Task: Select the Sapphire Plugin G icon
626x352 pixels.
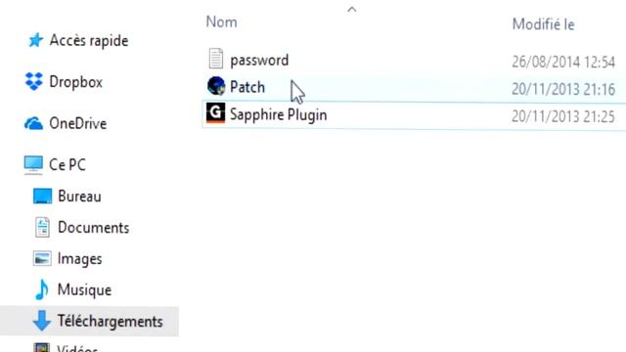Action: point(215,113)
